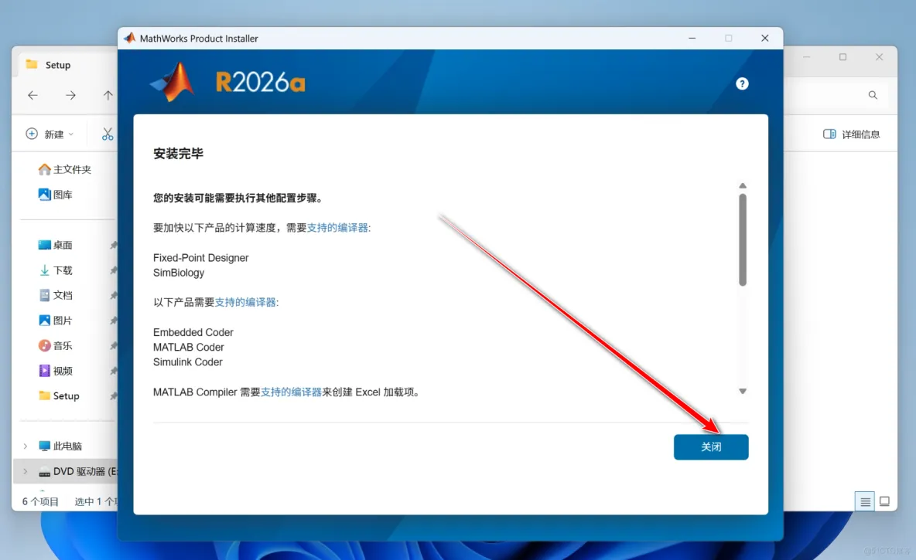The height and width of the screenshot is (560, 916).
Task: Click the 关闭 button to finish installation
Action: pos(711,446)
